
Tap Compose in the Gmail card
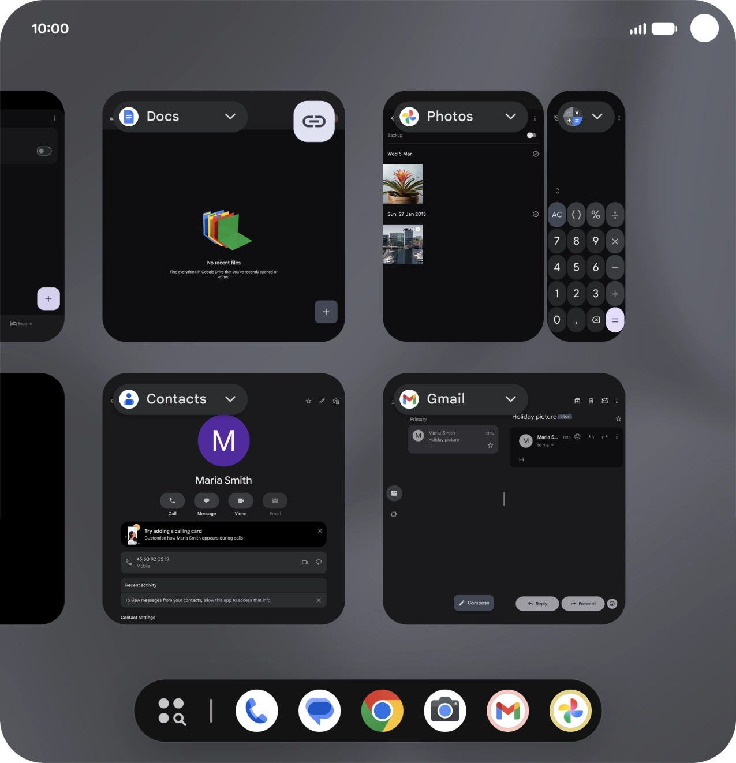473,603
